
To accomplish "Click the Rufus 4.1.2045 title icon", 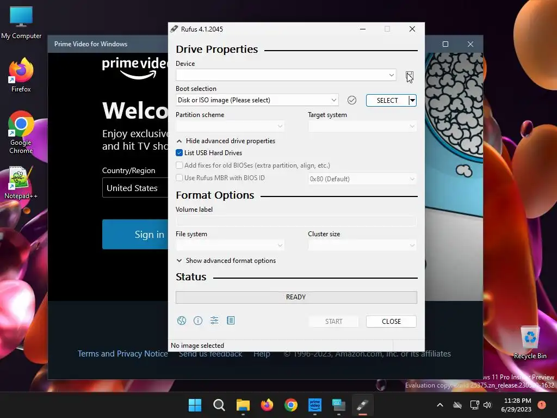I will (174, 29).
